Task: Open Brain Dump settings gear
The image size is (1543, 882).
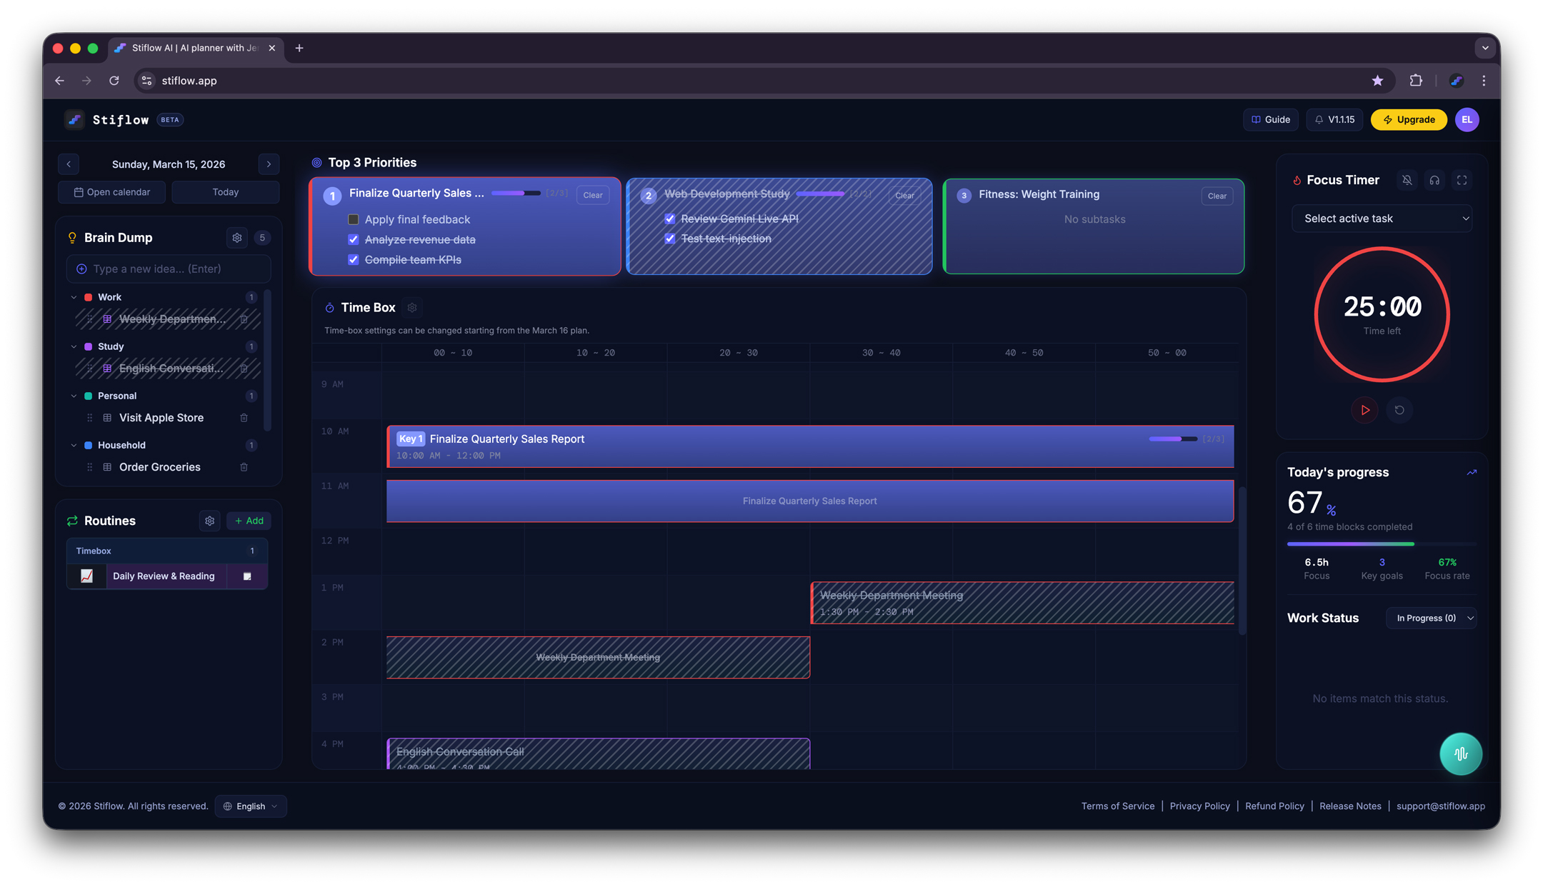Action: tap(237, 238)
